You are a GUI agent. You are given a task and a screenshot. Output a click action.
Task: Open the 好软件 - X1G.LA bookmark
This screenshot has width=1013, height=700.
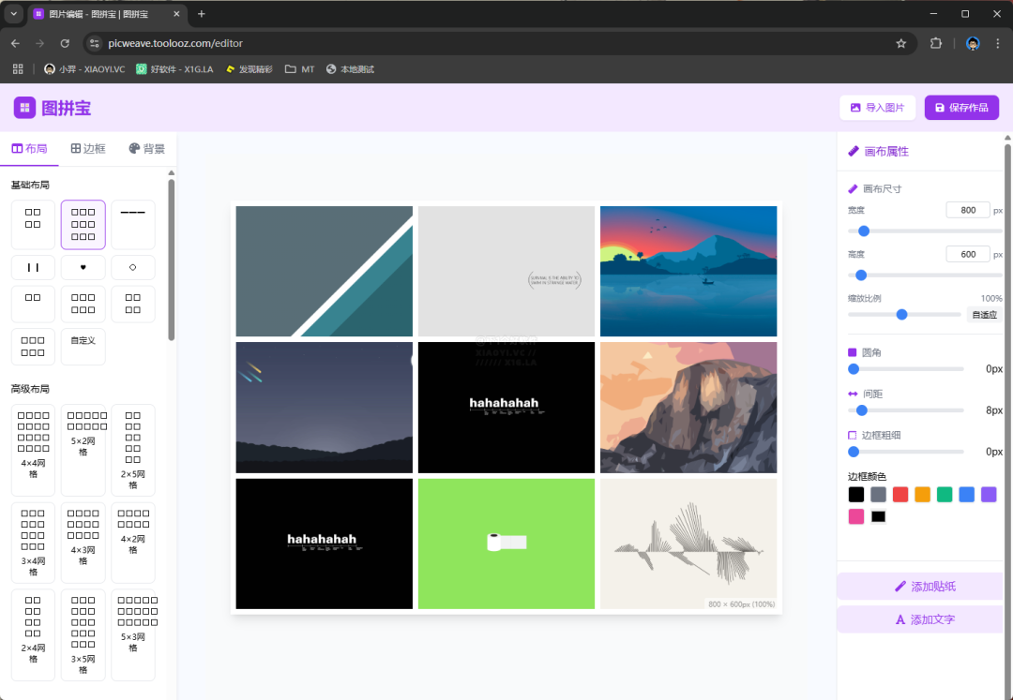(174, 69)
